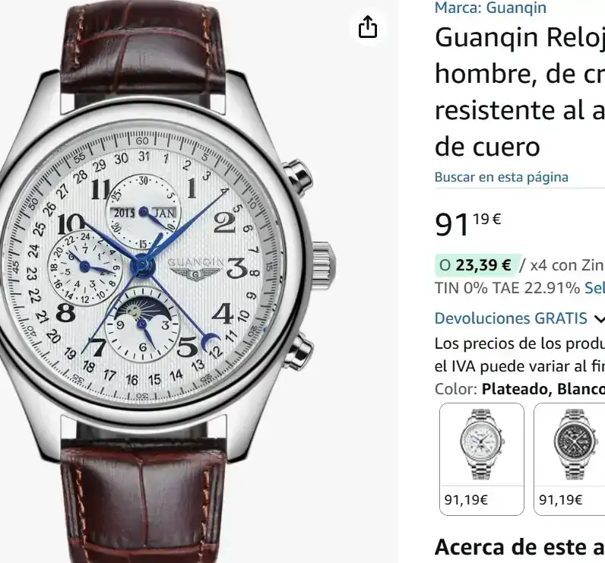This screenshot has width=605, height=563.
Task: Open the Devoluciones GRATIS link text
Action: [x=511, y=318]
